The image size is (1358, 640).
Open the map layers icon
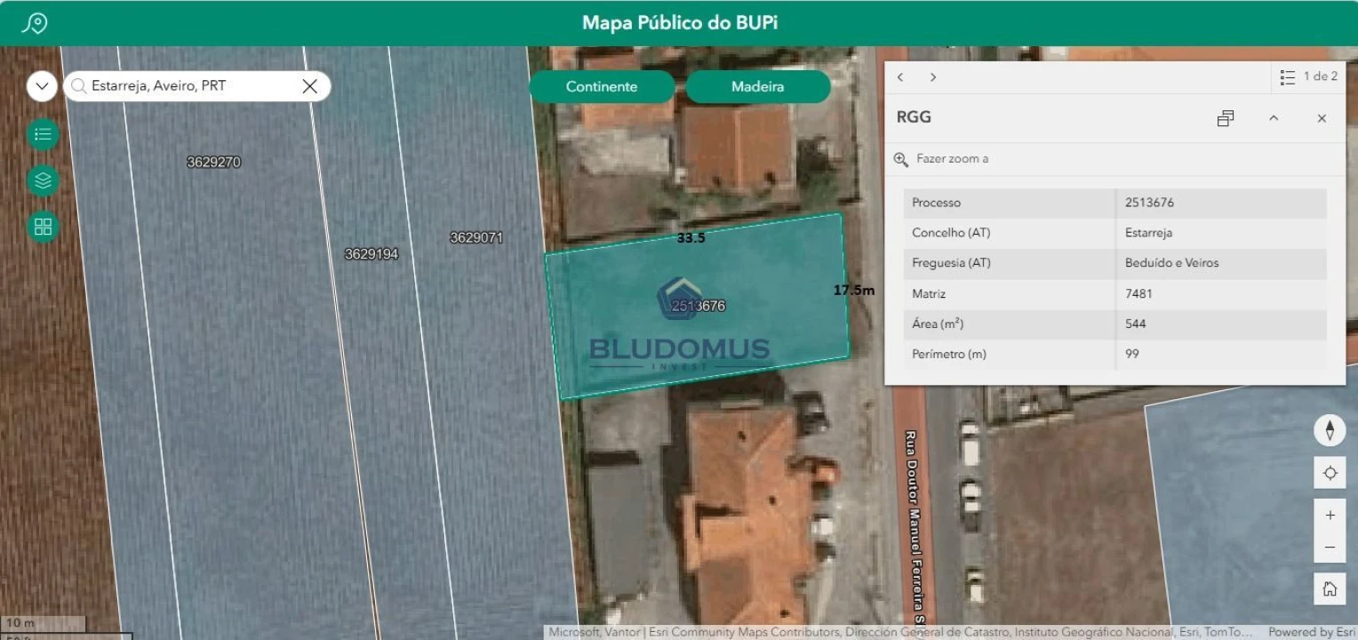click(43, 180)
